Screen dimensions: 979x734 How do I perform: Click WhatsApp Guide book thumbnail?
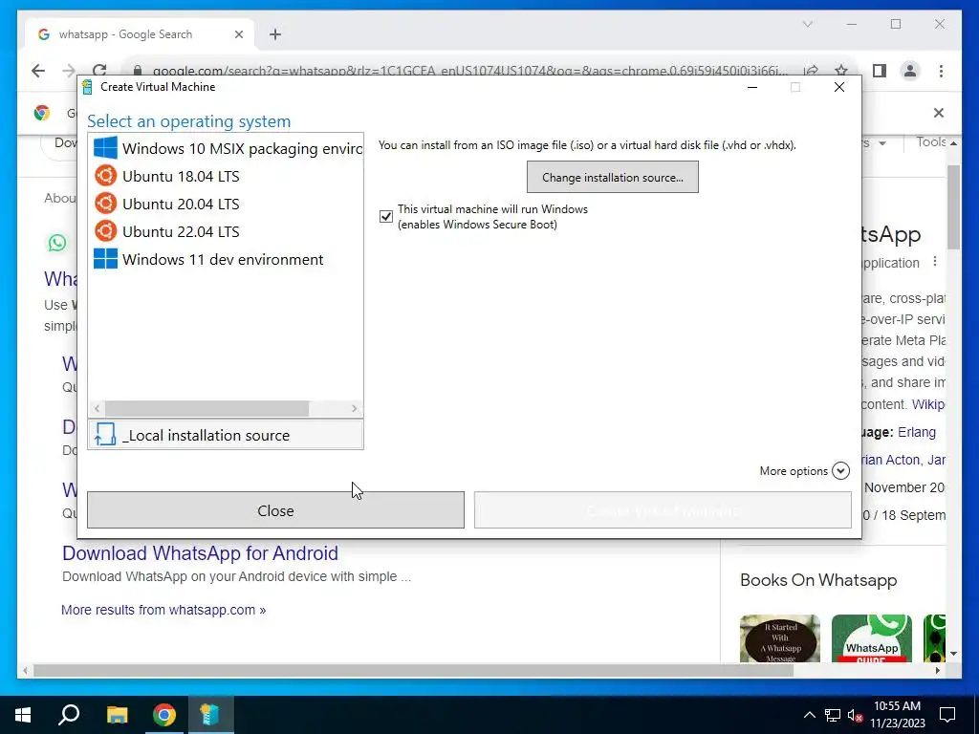tap(872, 638)
